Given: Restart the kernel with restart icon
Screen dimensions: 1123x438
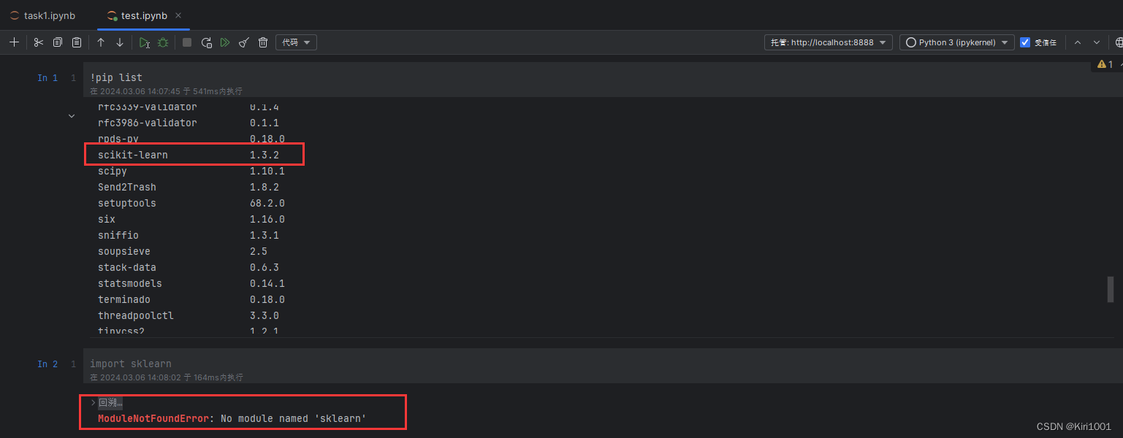Looking at the screenshot, I should [206, 42].
